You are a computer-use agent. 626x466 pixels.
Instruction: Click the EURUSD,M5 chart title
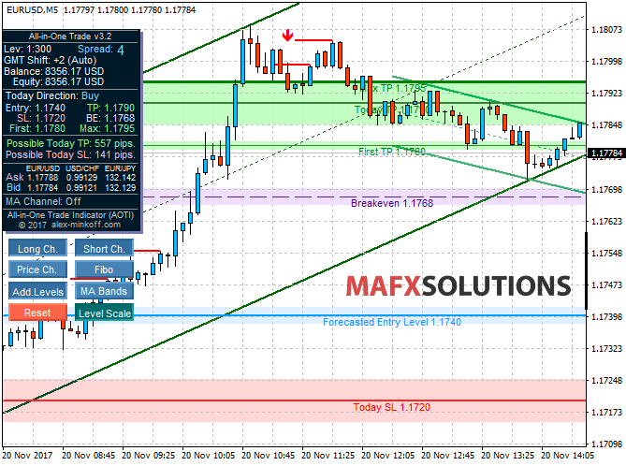coord(33,10)
